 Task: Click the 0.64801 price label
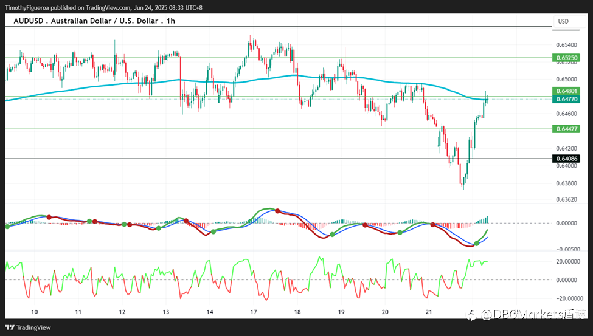(x=566, y=91)
